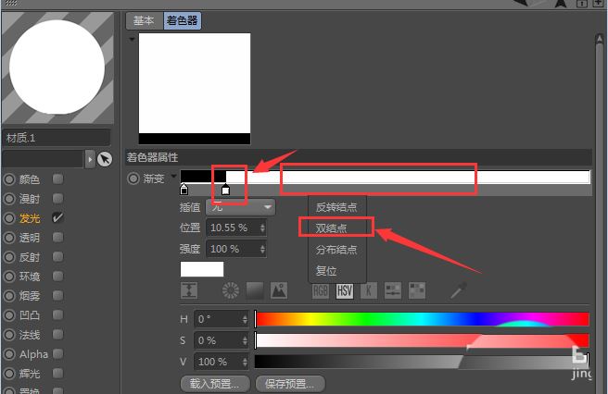608x394 pixels.
Task: Show the color swatches icon
Action: tap(417, 290)
